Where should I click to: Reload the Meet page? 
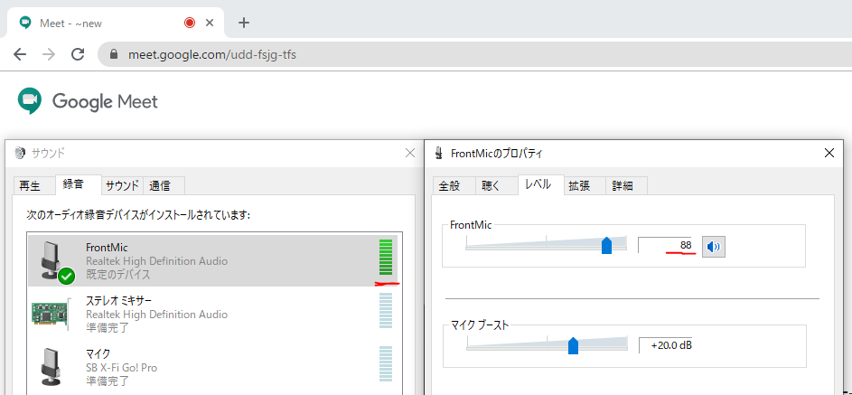pyautogui.click(x=79, y=54)
